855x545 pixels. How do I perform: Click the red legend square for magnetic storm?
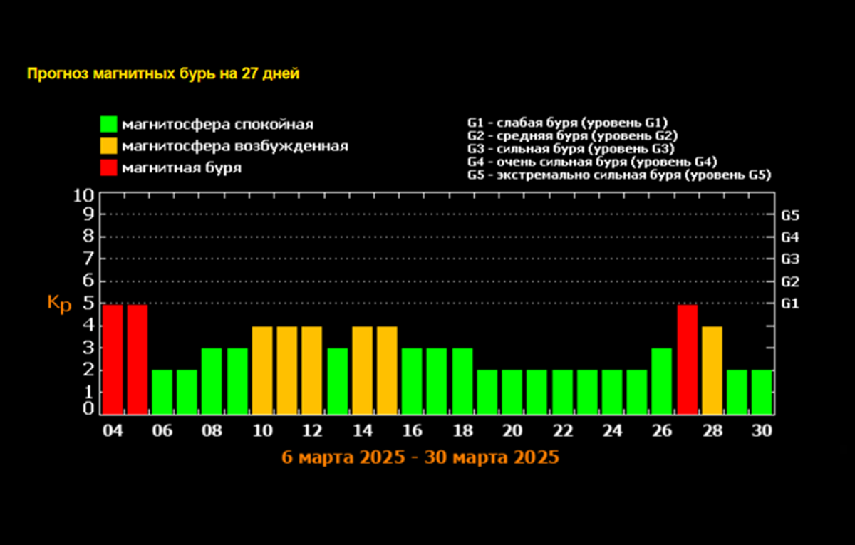point(109,169)
